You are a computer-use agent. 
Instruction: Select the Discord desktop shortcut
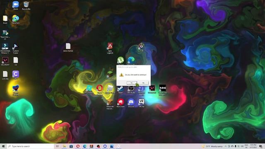[131, 103]
